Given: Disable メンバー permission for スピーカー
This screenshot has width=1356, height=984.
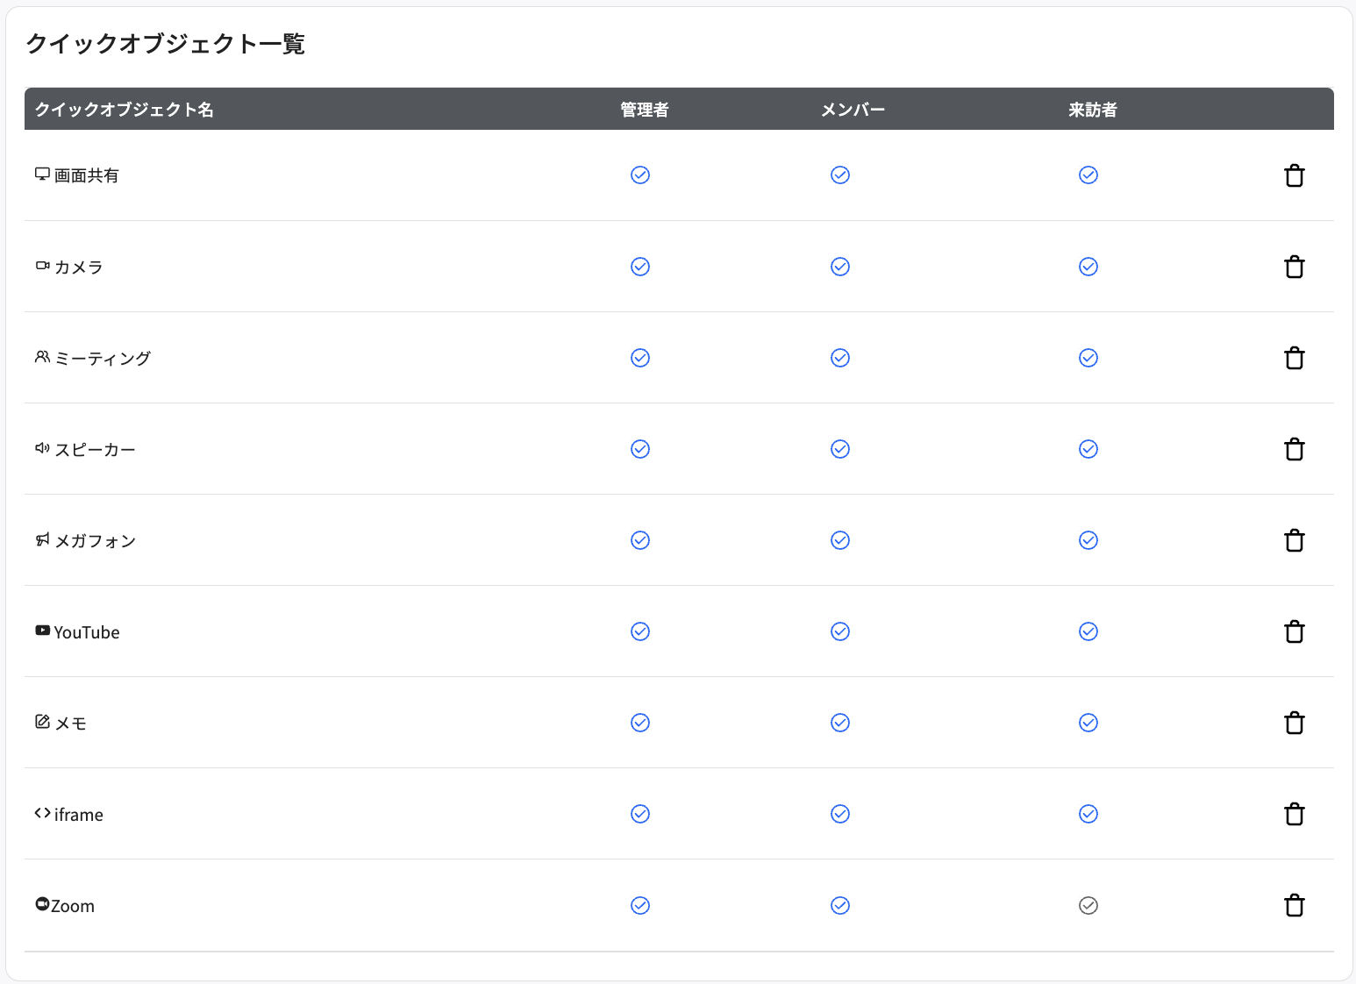Looking at the screenshot, I should pyautogui.click(x=839, y=448).
